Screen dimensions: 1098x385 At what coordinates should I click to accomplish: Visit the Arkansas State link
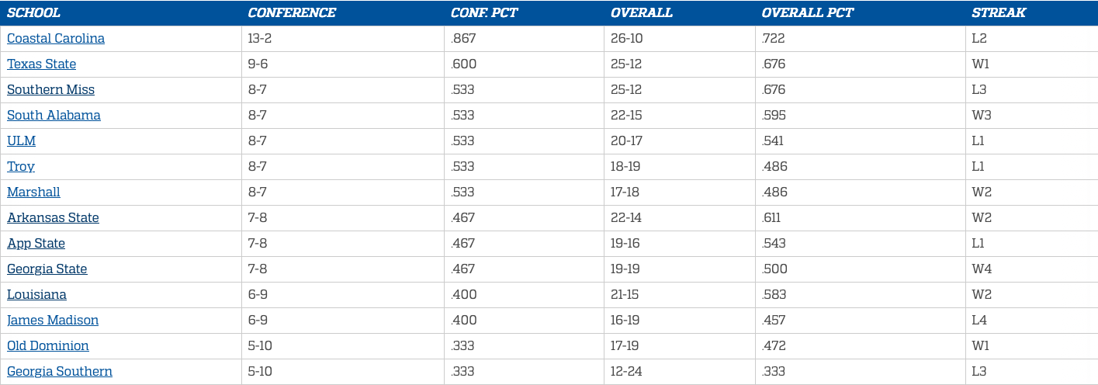point(53,218)
